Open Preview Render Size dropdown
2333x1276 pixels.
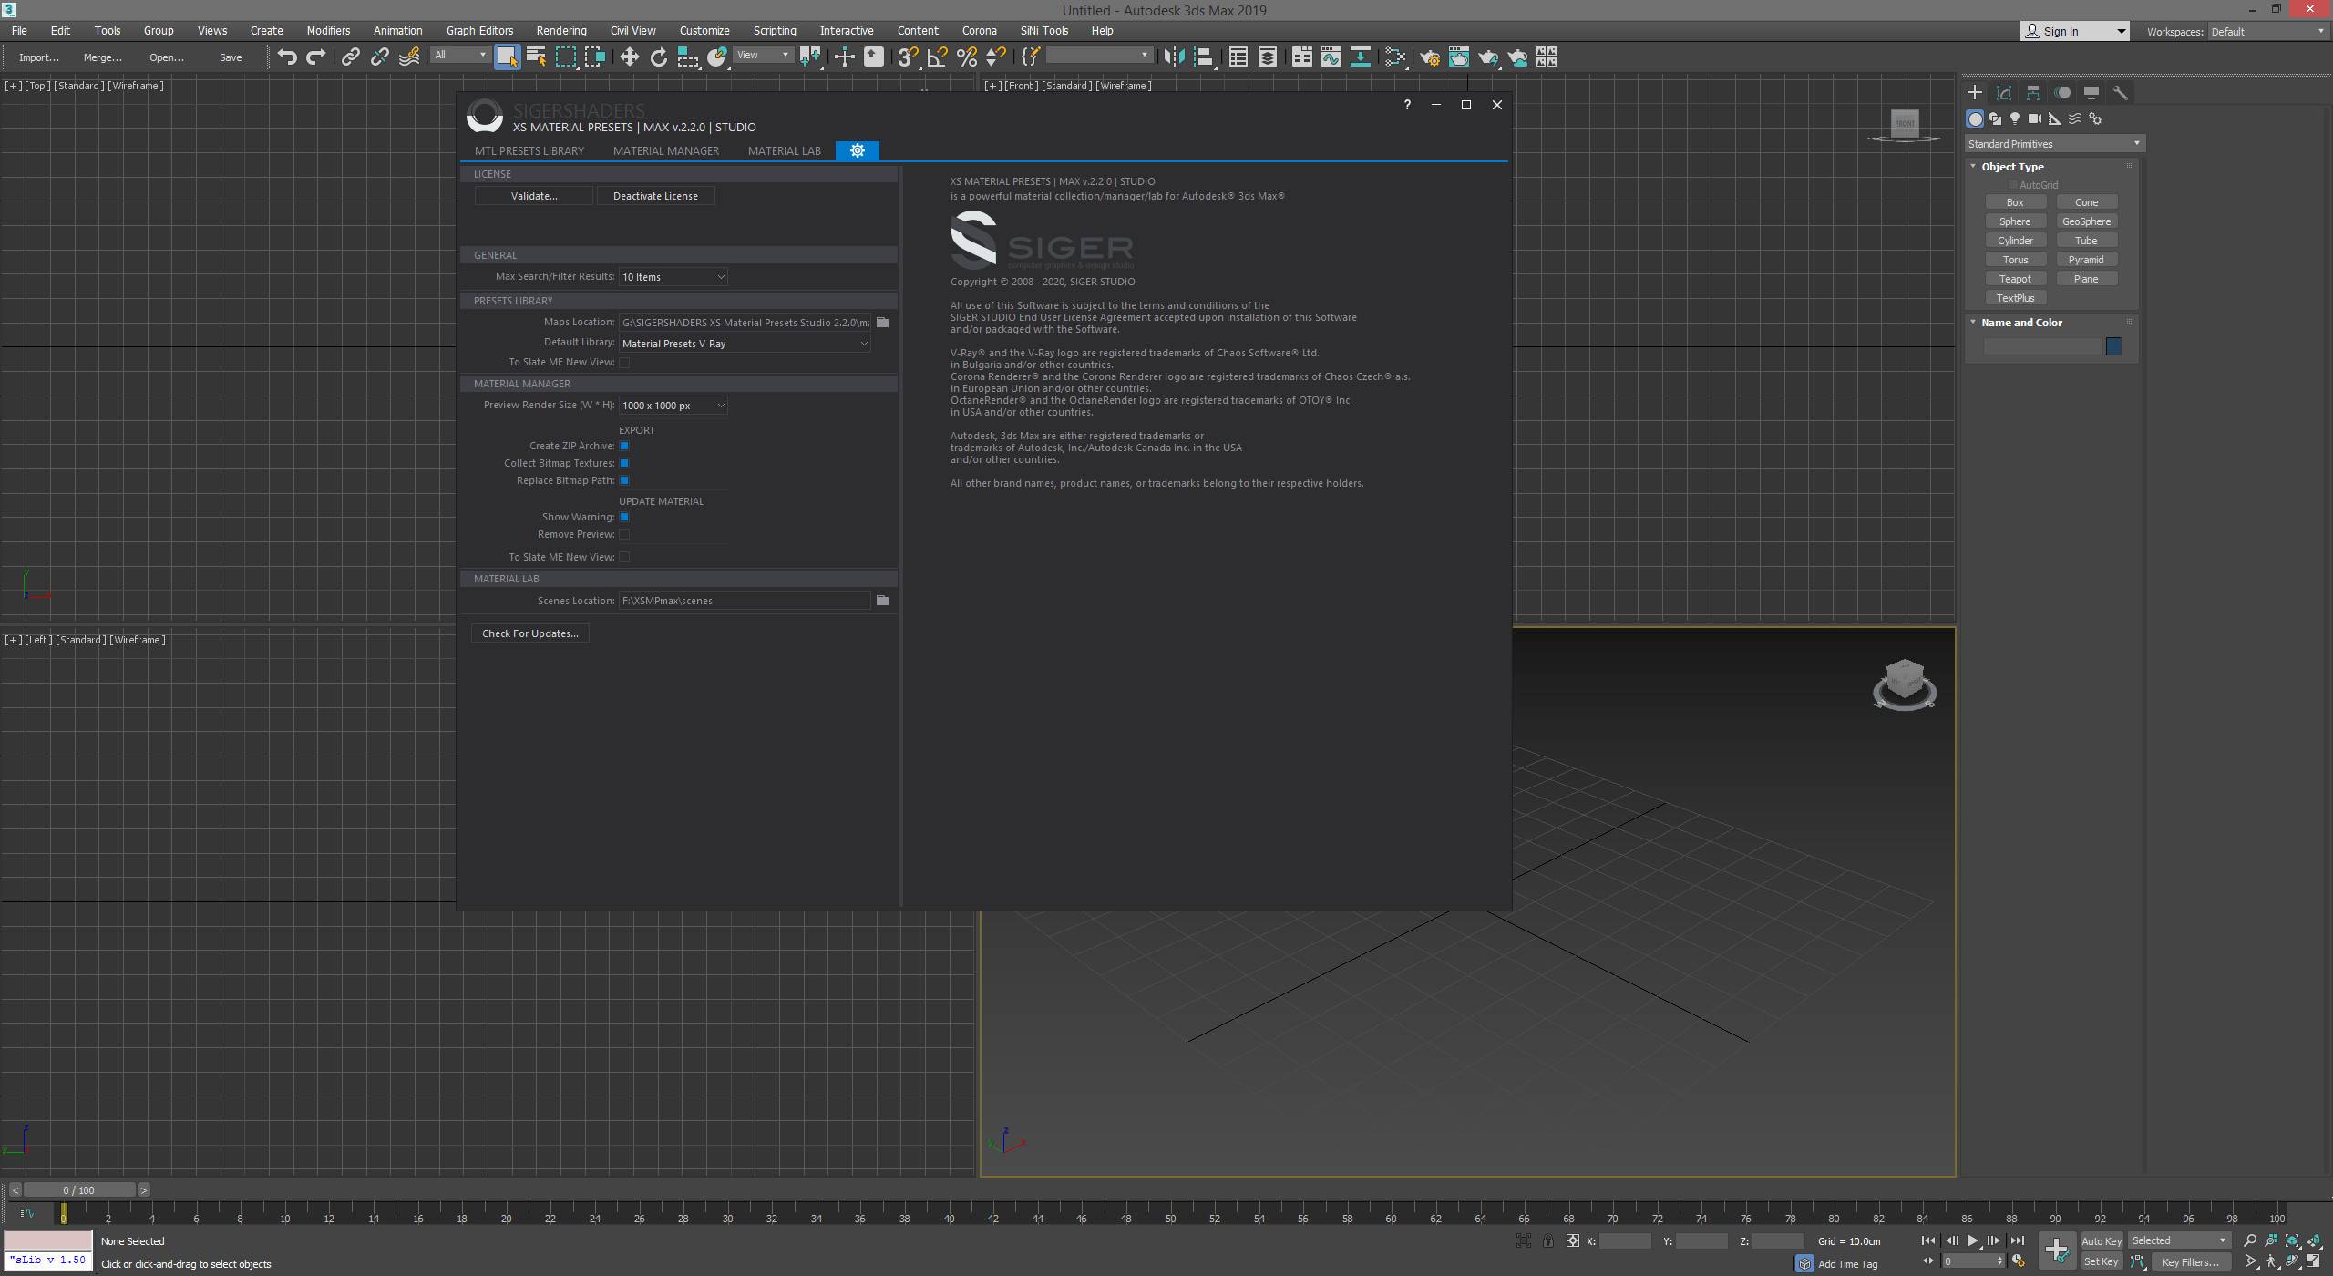pos(673,405)
